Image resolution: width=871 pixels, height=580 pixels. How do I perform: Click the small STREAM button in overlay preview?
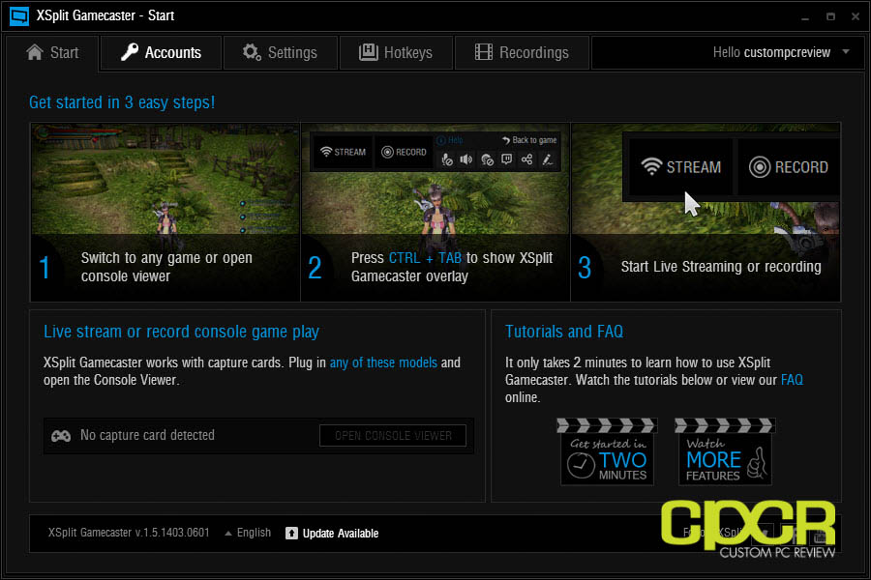pyautogui.click(x=344, y=152)
